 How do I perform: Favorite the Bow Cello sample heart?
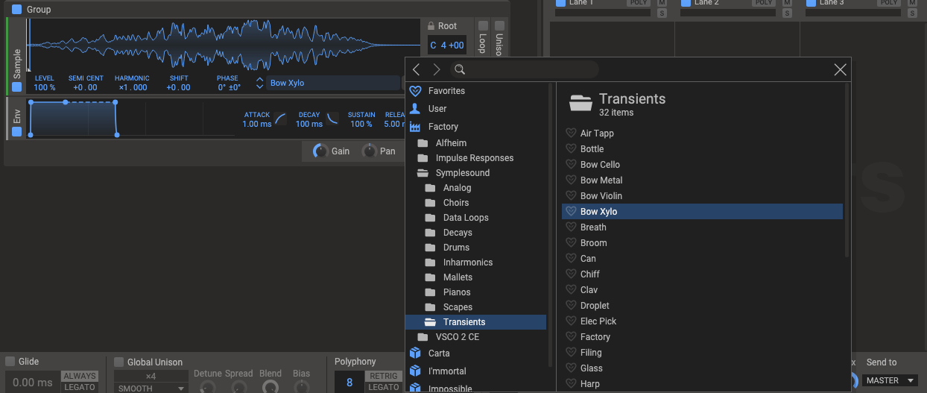click(x=571, y=165)
